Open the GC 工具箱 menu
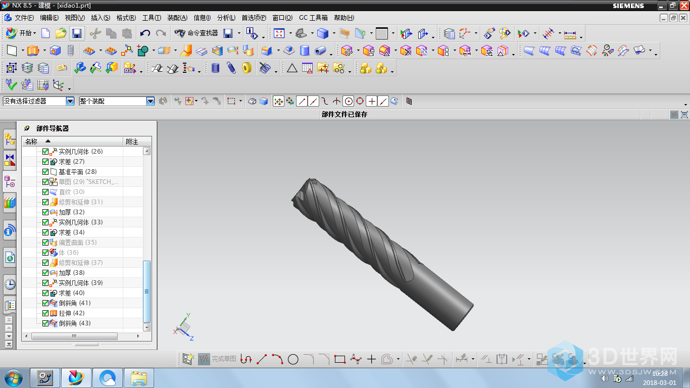Image resolution: width=690 pixels, height=388 pixels. 313,18
